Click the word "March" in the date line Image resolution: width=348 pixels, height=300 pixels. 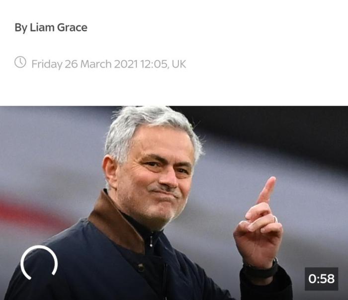click(x=96, y=64)
